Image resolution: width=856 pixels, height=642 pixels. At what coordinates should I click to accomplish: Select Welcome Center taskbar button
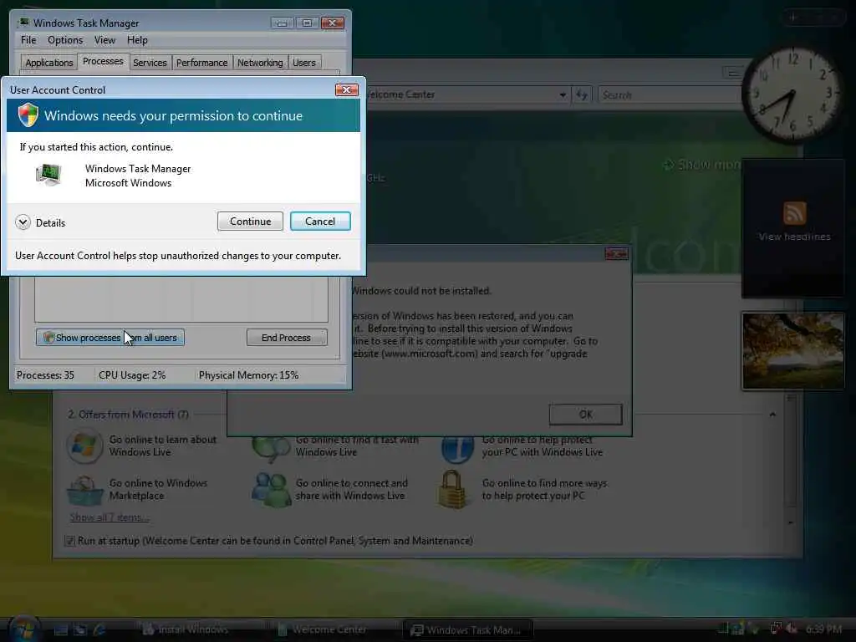[334, 629]
